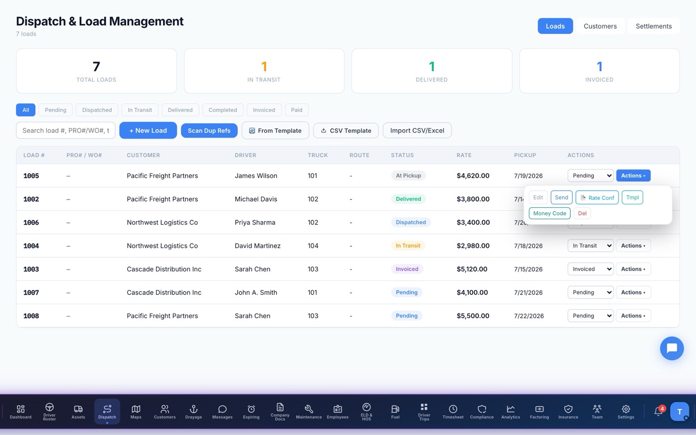The height and width of the screenshot is (435, 696).
Task: Open the floating chat bubble button
Action: (672, 348)
